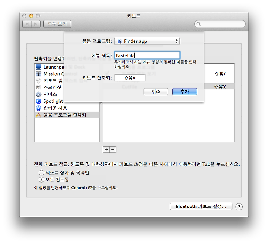The height and width of the screenshot is (244, 268).
Task: Add a shortcut with the plus button
Action: [106, 149]
